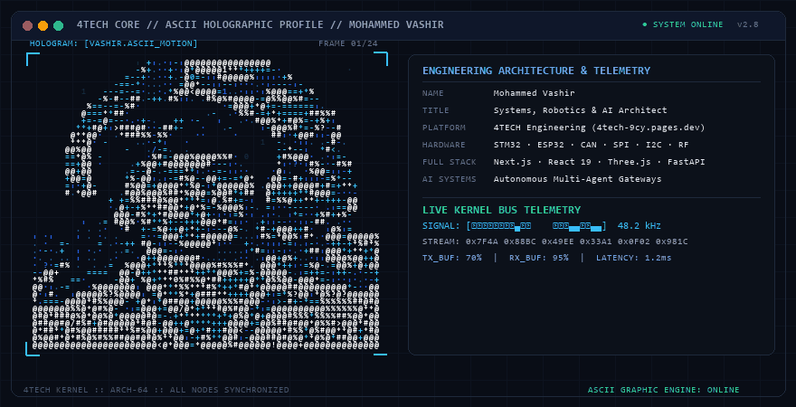Click ASCII GRAPHIC ENGINE: ONLINE status
Viewport: 796px width, 407px height.
click(664, 390)
